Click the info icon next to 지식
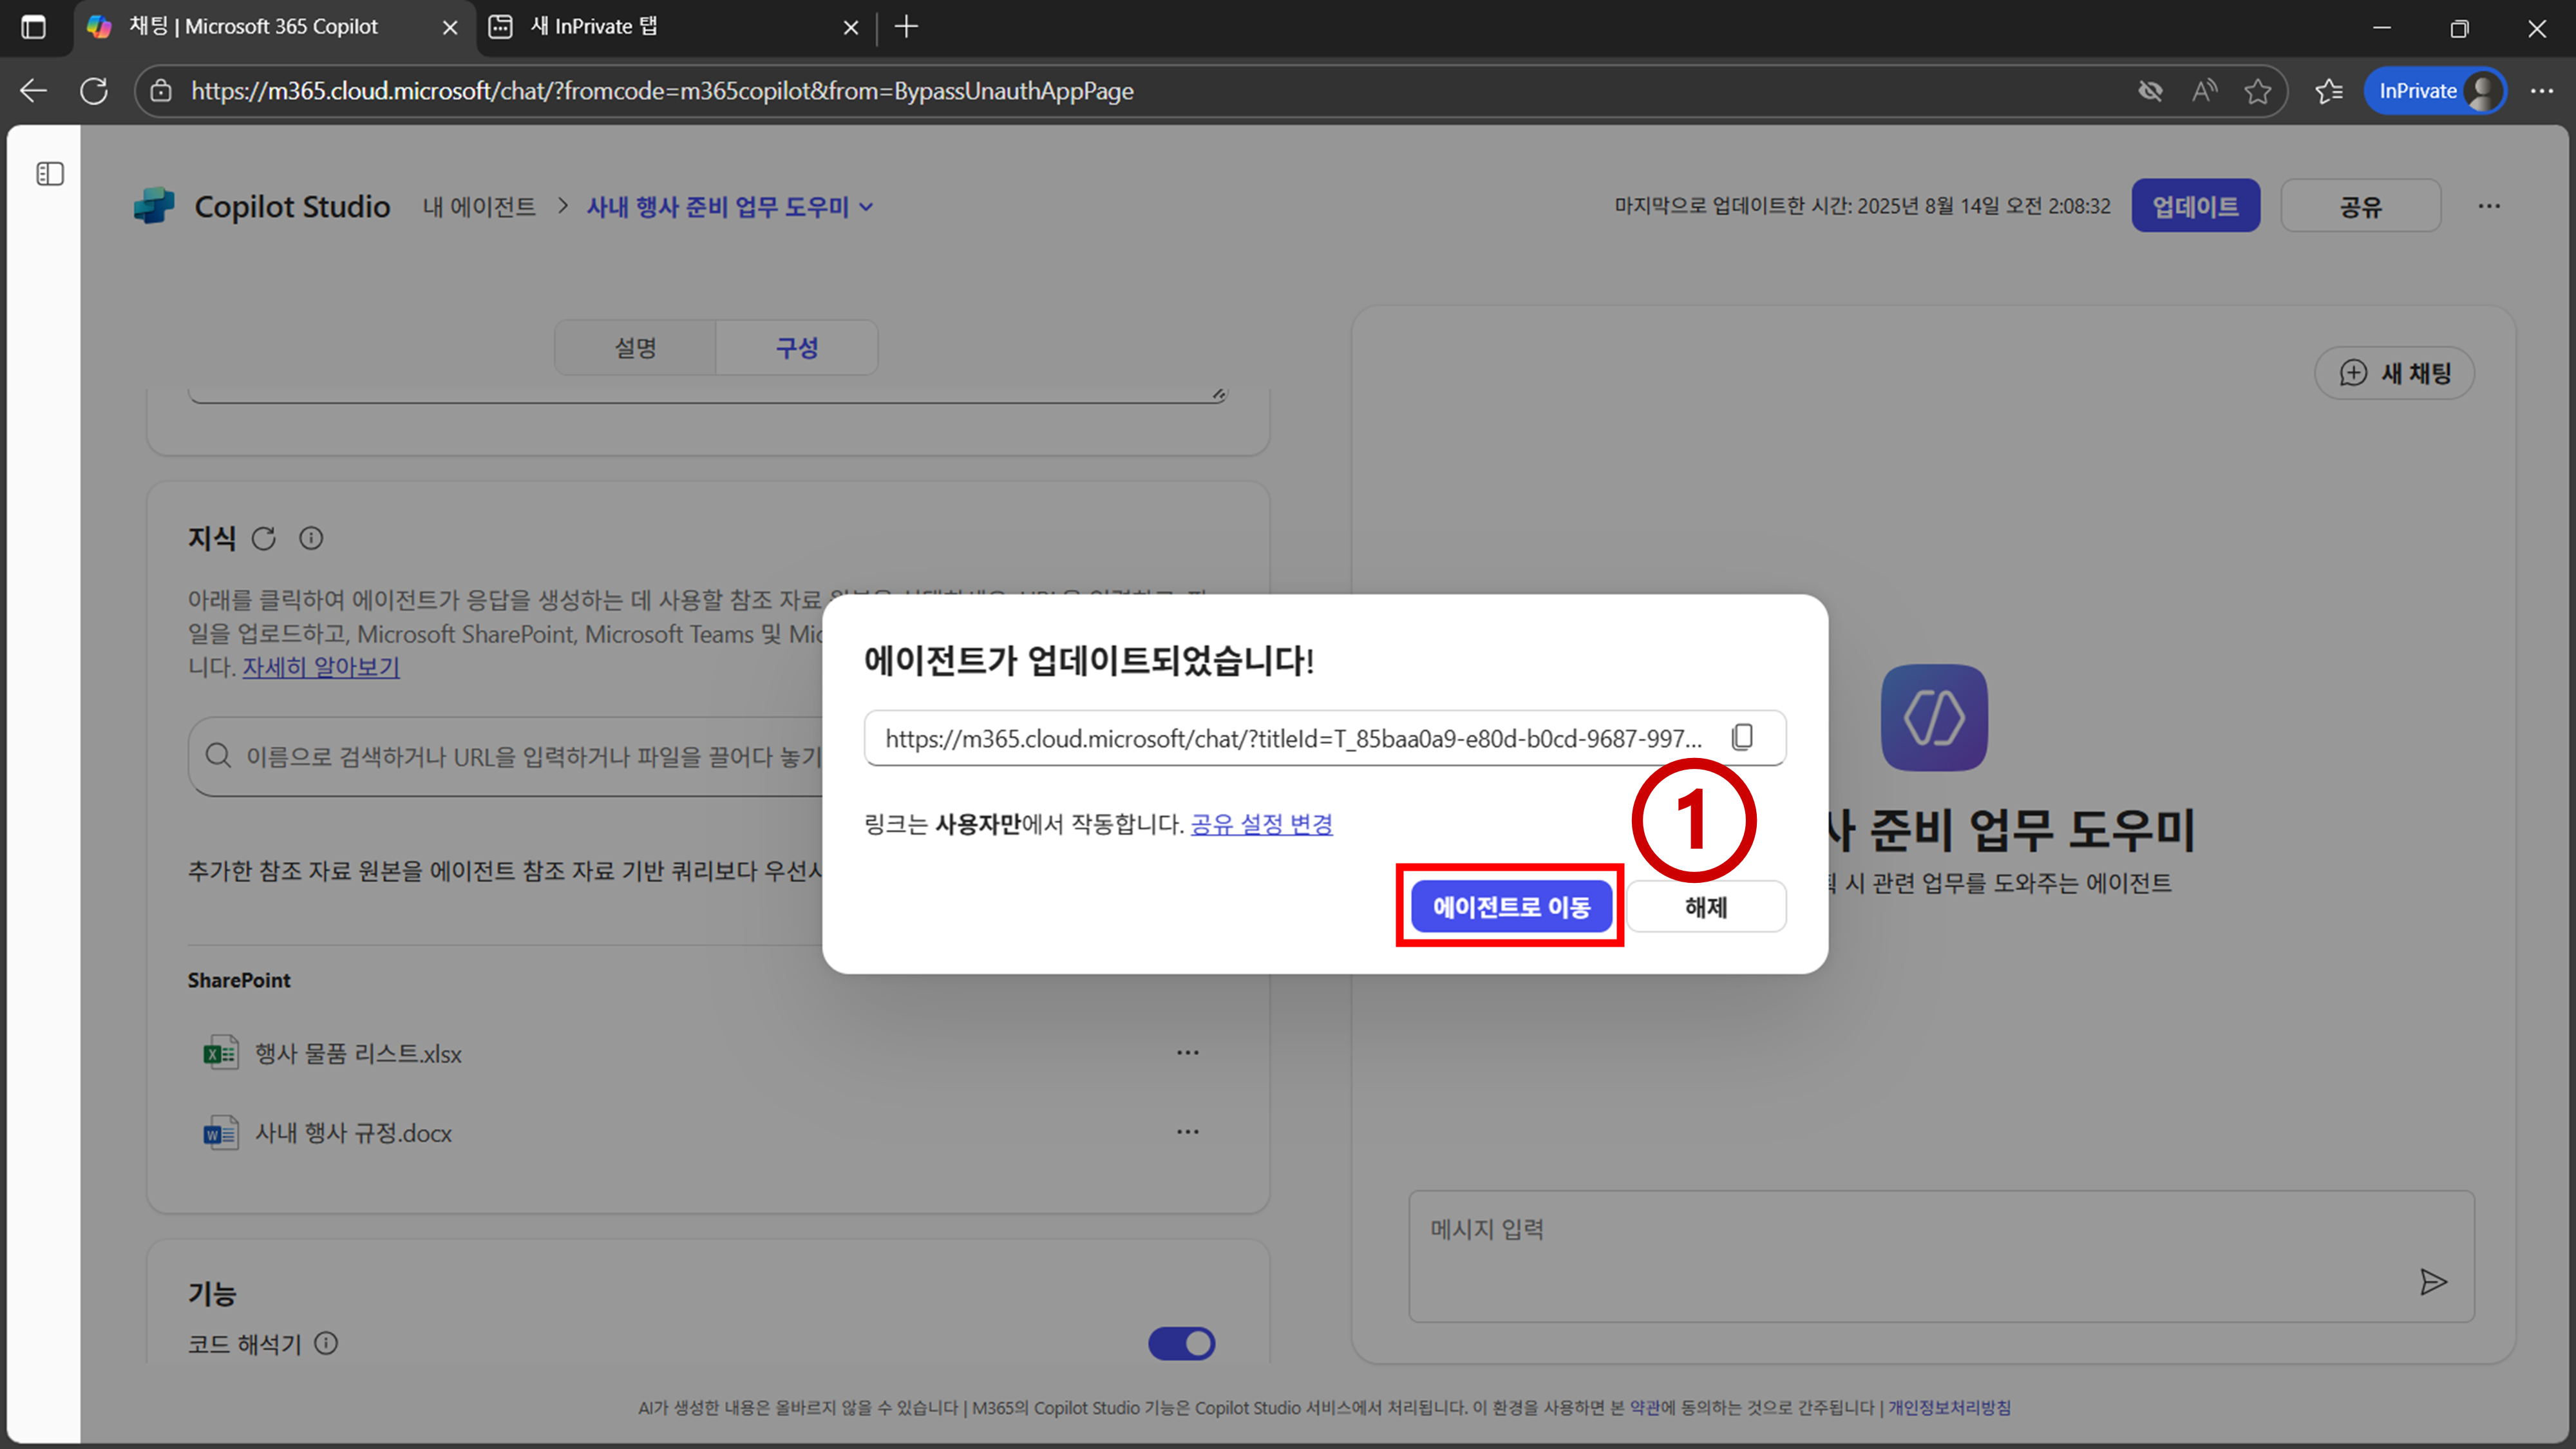The height and width of the screenshot is (1449, 2576). click(x=311, y=539)
